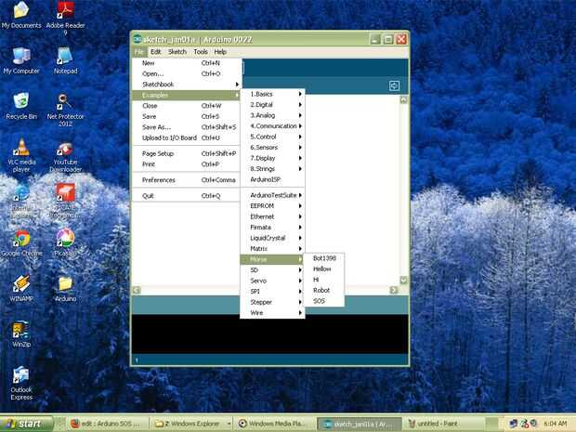Open the Adobe Reader 9 desktop icon
This screenshot has height=432, width=576.
tap(65, 18)
